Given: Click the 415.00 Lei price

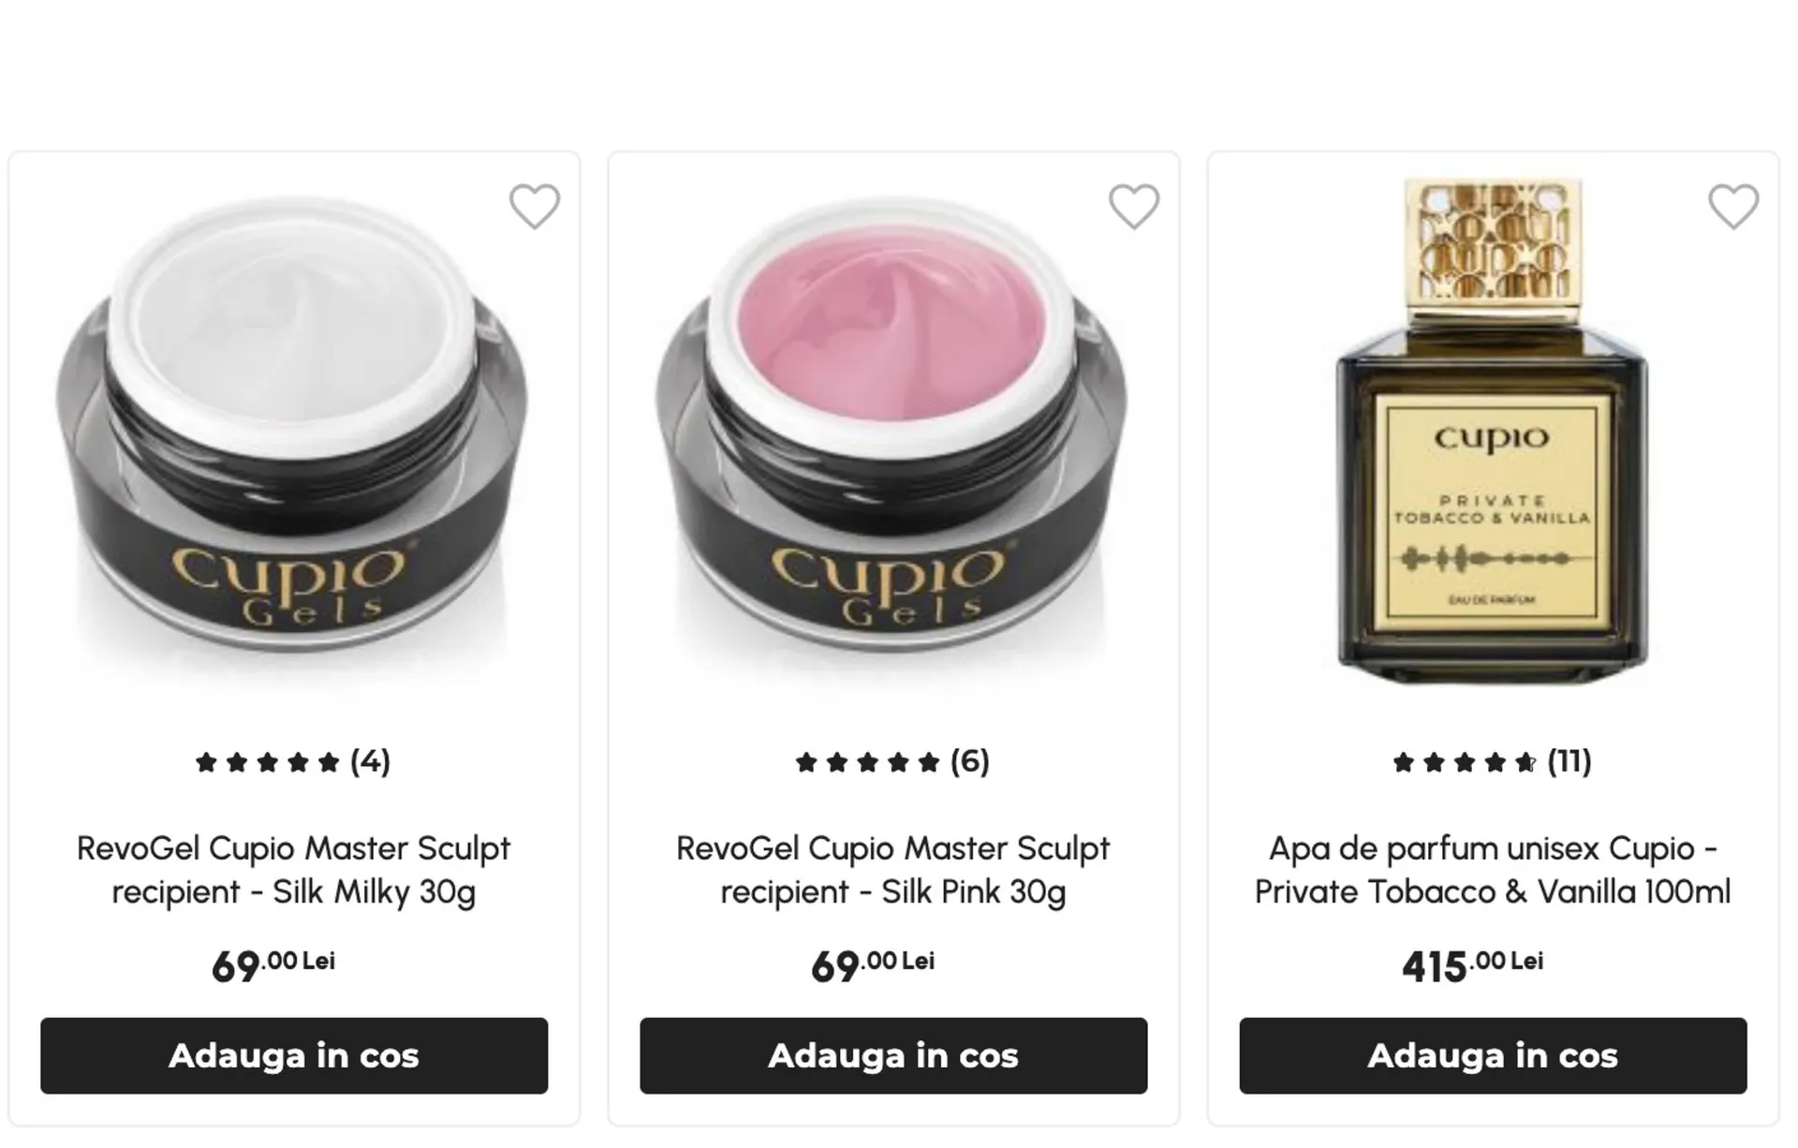Looking at the screenshot, I should click(x=1472, y=965).
